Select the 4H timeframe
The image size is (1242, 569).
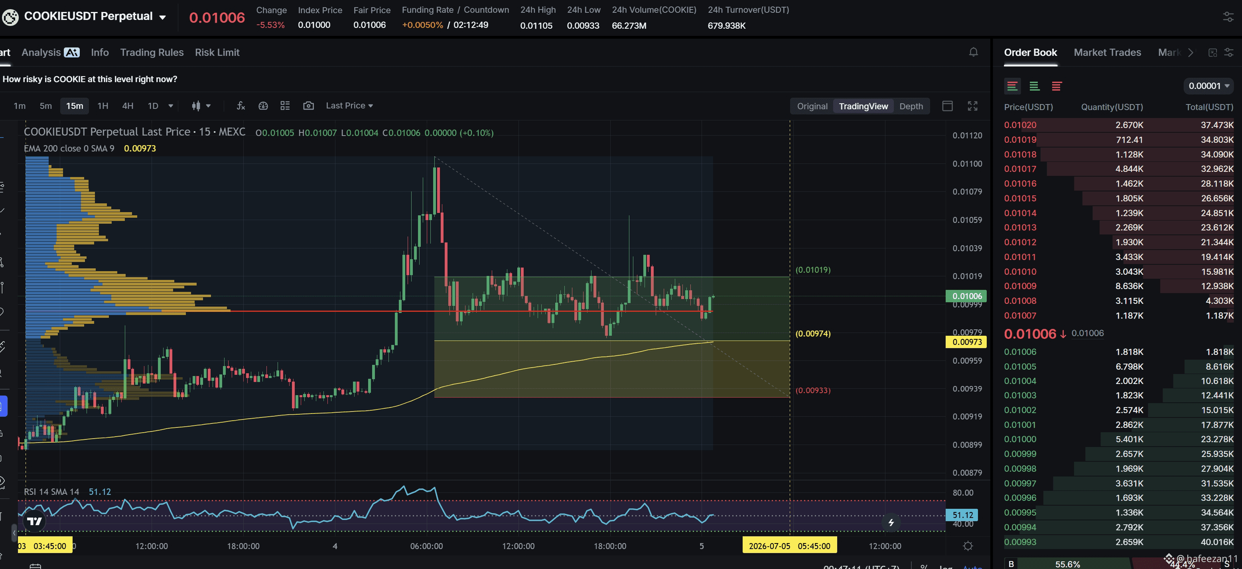point(127,106)
